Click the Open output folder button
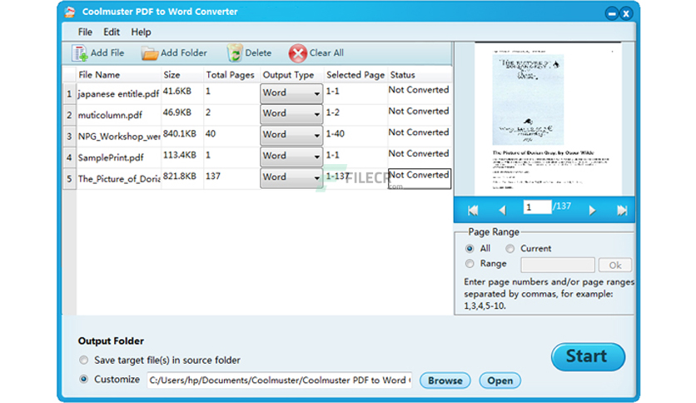696x403 pixels. [500, 381]
